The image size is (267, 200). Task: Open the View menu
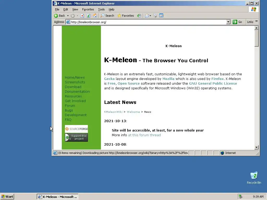click(75, 9)
